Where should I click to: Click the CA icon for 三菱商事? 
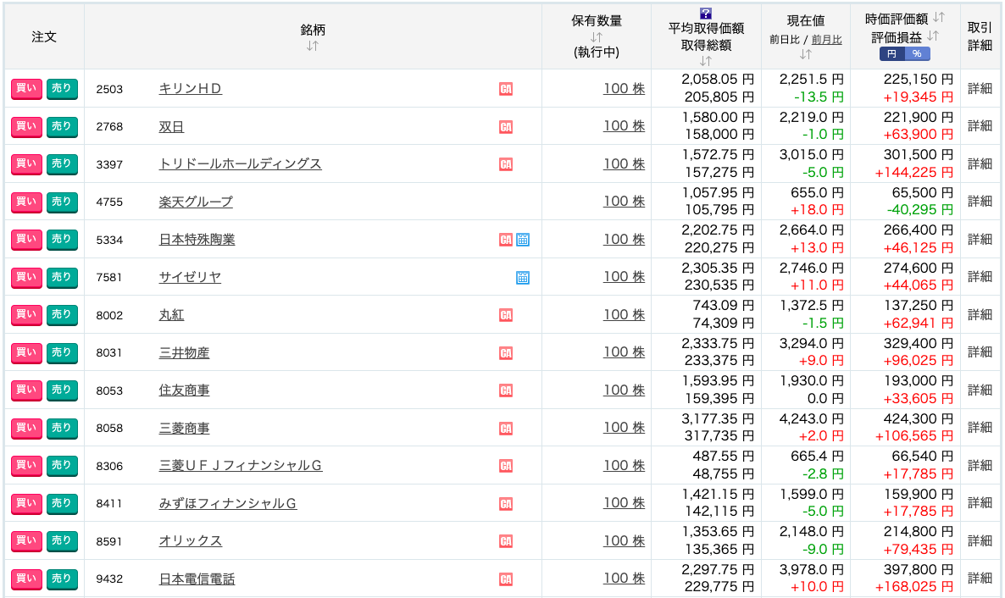point(506,428)
